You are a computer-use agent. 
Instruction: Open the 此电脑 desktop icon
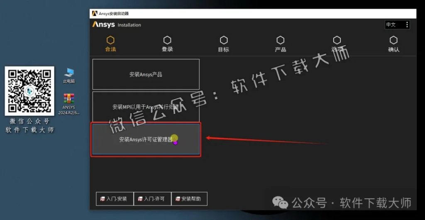click(x=69, y=75)
